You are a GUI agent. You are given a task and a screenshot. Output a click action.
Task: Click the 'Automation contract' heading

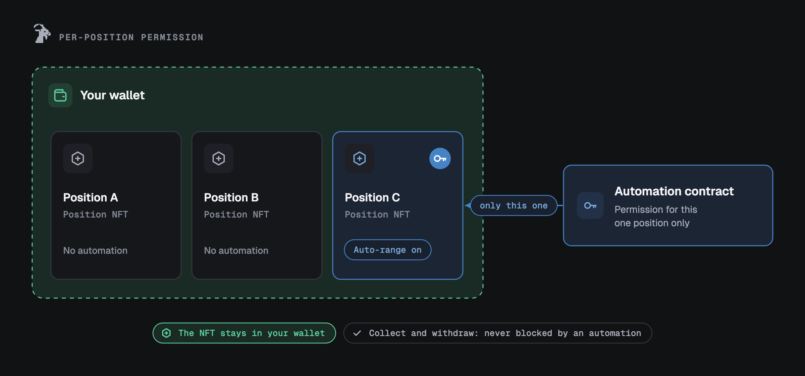[674, 191]
